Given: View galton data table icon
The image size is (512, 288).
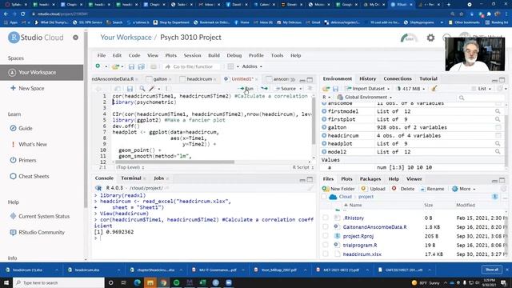Looking at the screenshot, I should 498,127.
